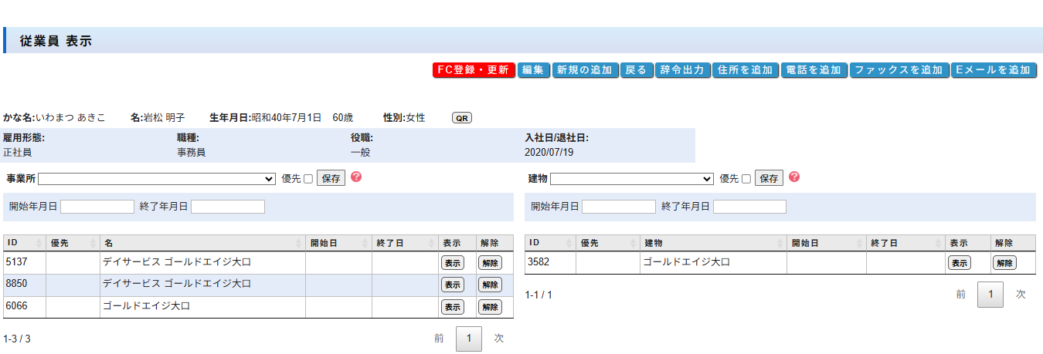Sort the building table by 建物 column
The width and height of the screenshot is (1043, 354).
[713, 243]
